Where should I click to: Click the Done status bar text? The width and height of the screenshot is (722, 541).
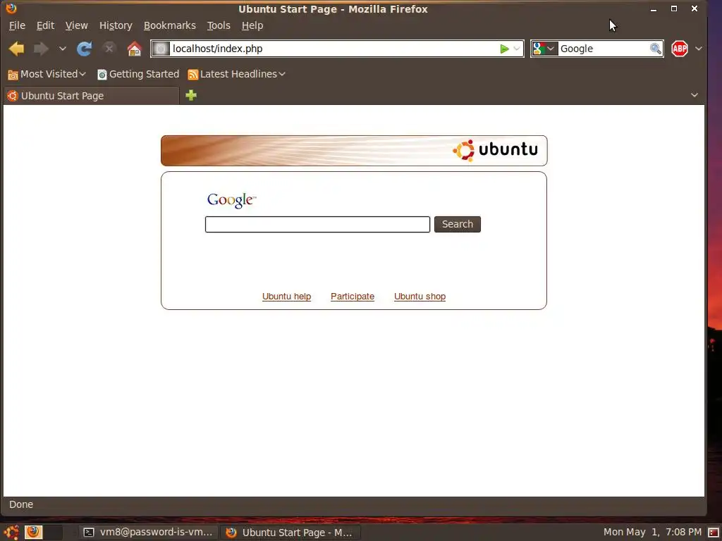pos(21,504)
